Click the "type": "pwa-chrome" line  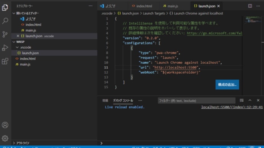[x=159, y=53]
